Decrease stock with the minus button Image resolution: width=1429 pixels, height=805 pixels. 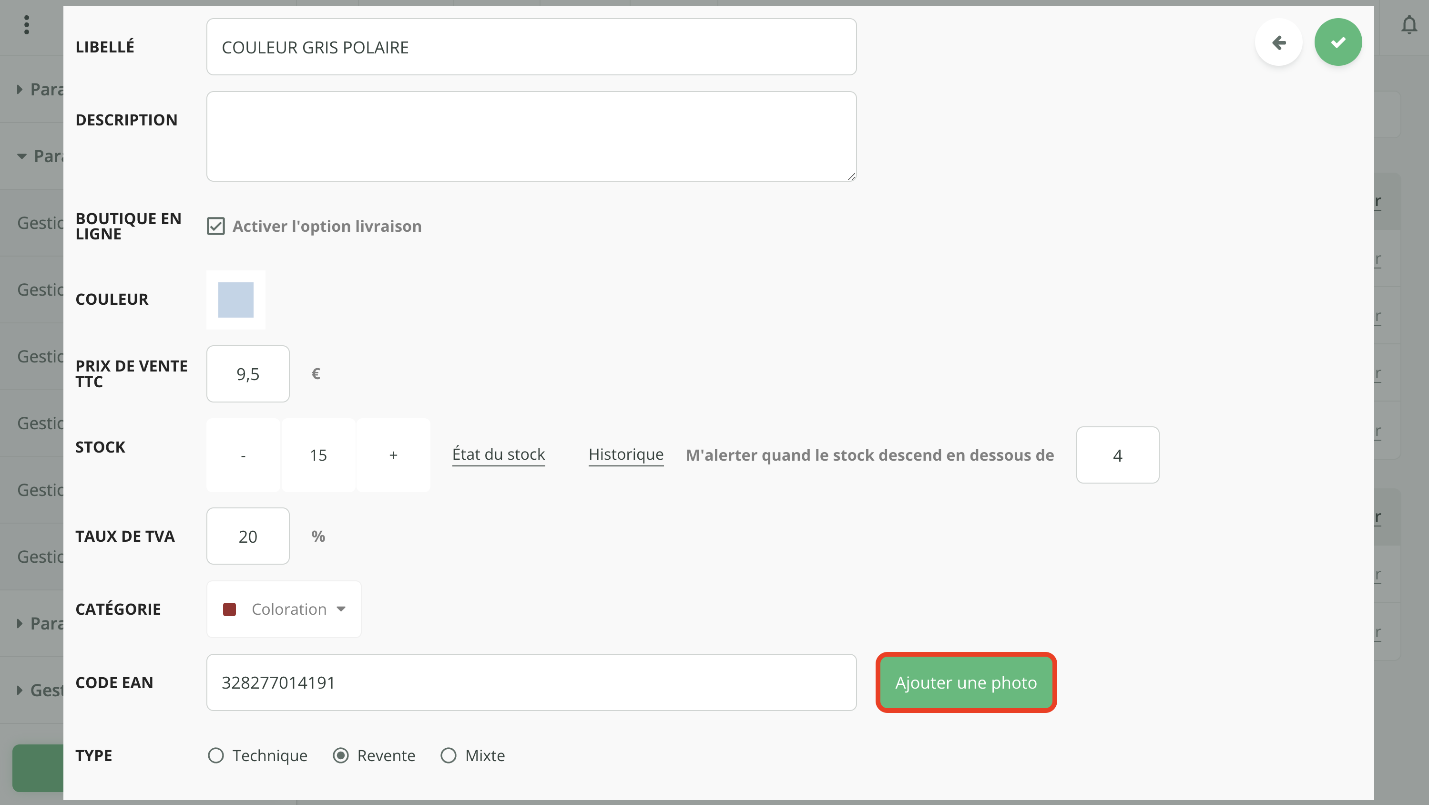(243, 455)
